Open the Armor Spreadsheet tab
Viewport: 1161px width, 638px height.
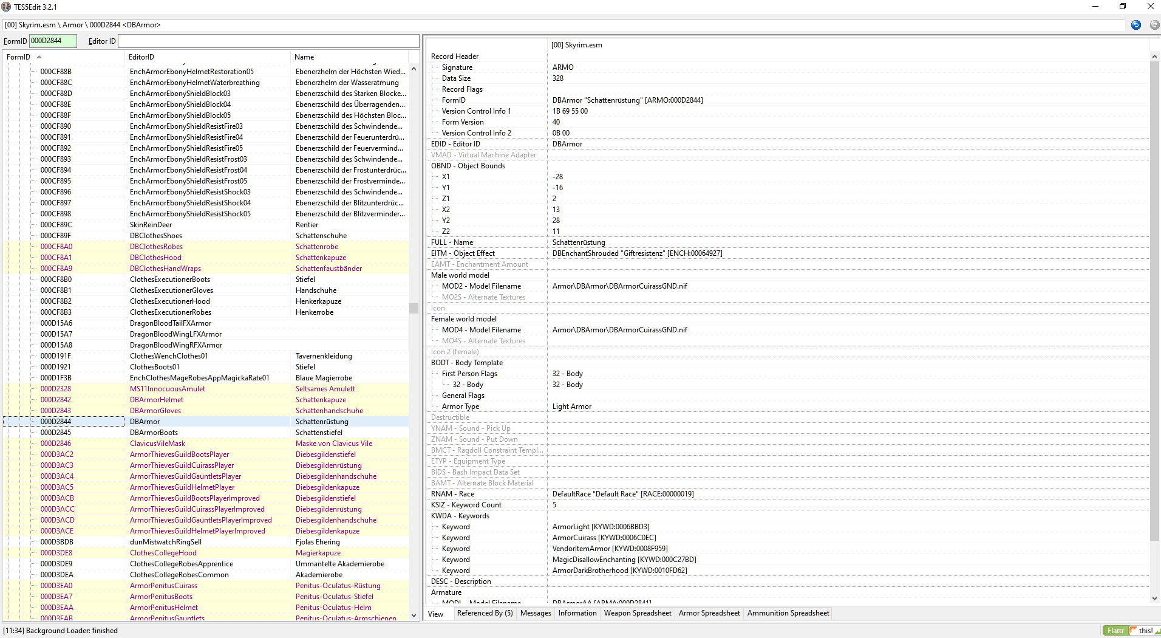(709, 613)
